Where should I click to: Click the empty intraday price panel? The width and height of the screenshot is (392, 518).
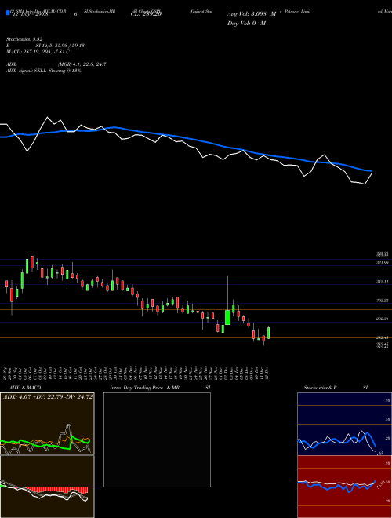pyautogui.click(x=157, y=440)
